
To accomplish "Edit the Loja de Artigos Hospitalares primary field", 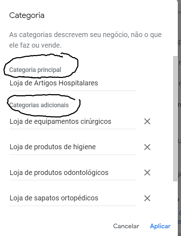I will tap(73, 83).
